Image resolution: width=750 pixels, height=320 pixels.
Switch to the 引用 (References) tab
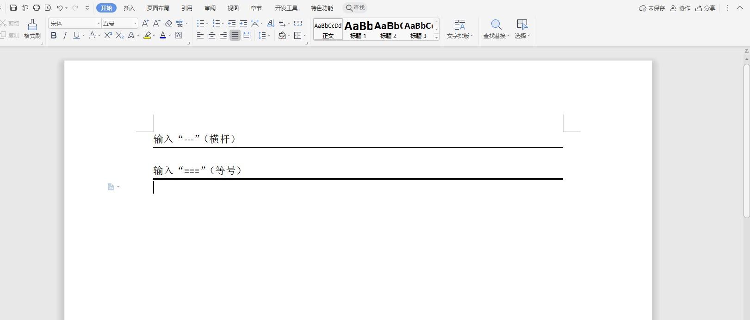click(x=187, y=8)
